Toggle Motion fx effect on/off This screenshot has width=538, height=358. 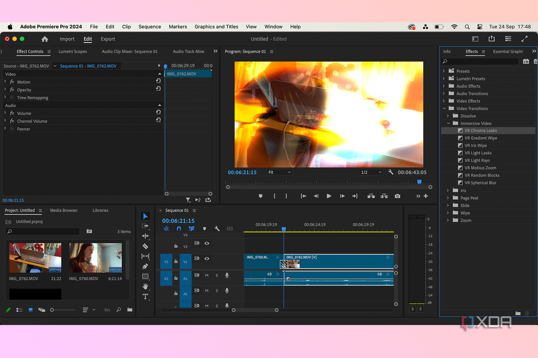[12, 82]
